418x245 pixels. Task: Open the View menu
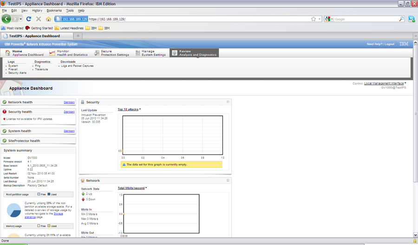pyautogui.click(x=25, y=10)
